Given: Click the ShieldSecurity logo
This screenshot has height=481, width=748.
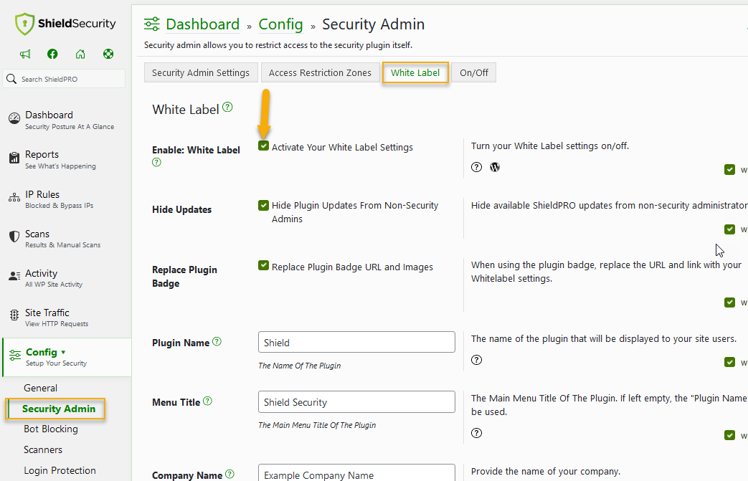Looking at the screenshot, I should tap(65, 24).
